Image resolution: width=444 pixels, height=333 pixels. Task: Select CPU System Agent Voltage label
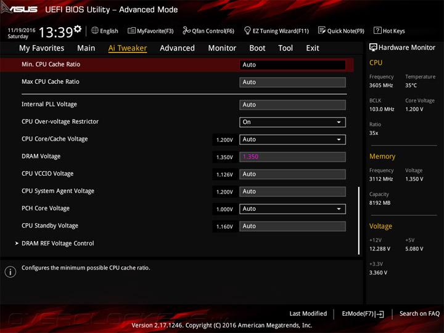click(x=58, y=191)
